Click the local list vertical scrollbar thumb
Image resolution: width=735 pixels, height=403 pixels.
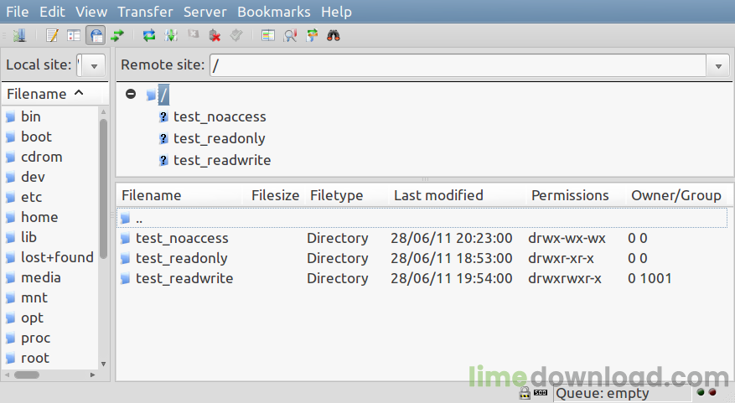[x=104, y=189]
